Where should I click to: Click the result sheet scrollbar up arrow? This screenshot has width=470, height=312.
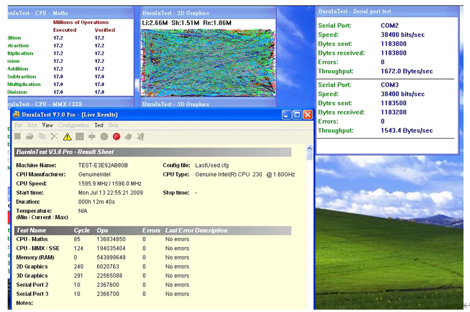point(310,149)
